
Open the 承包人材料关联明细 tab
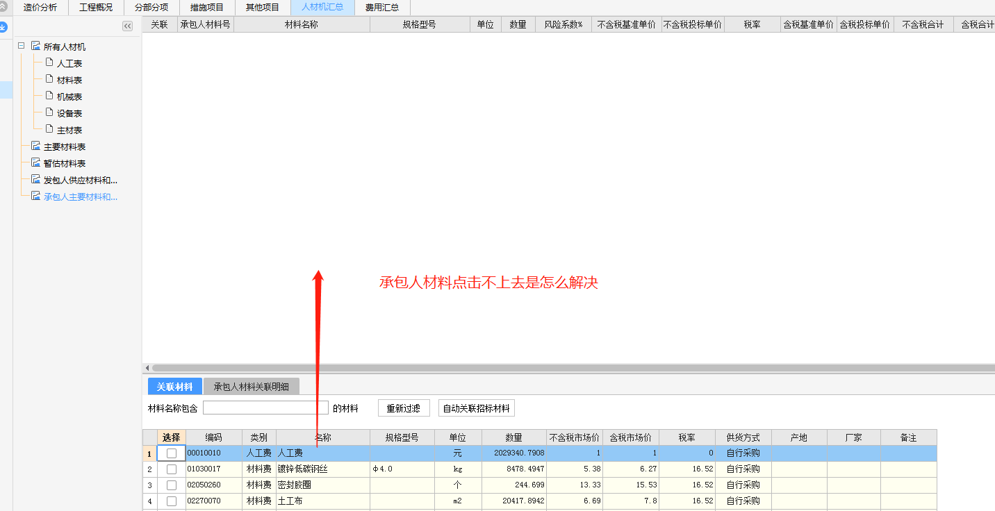251,387
